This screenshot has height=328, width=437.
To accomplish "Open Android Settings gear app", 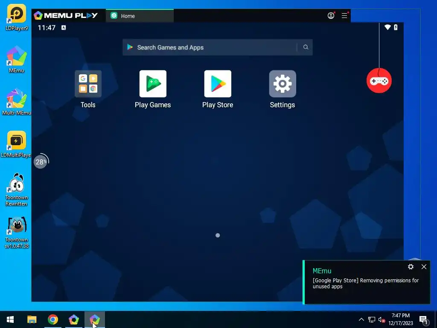I will (x=283, y=84).
